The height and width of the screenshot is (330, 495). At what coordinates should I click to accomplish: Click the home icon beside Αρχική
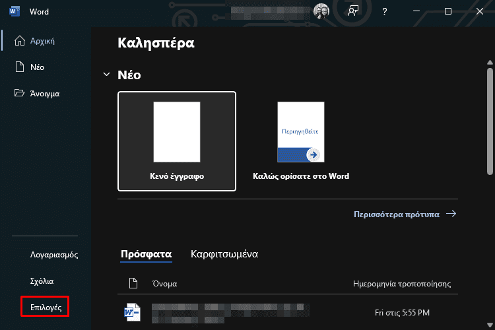click(x=20, y=41)
